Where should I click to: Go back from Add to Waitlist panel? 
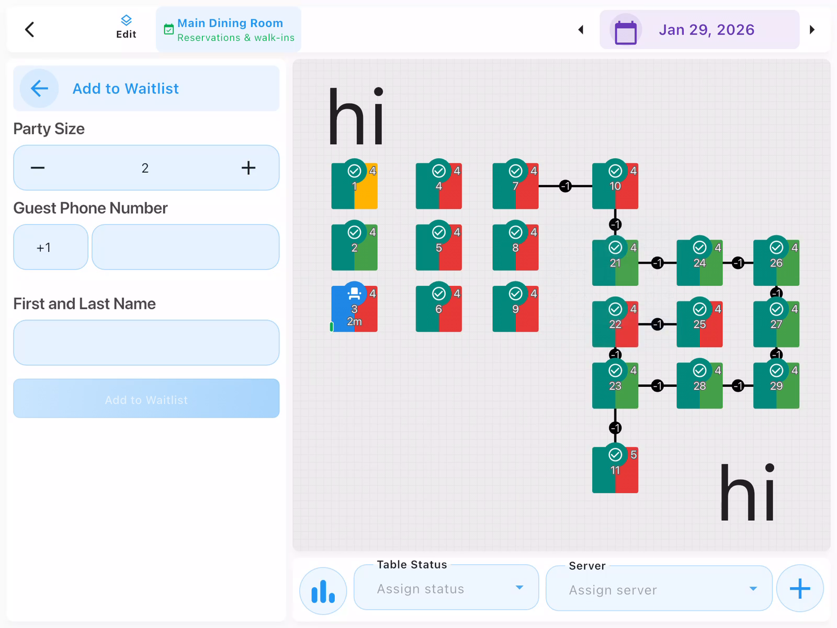(x=39, y=88)
